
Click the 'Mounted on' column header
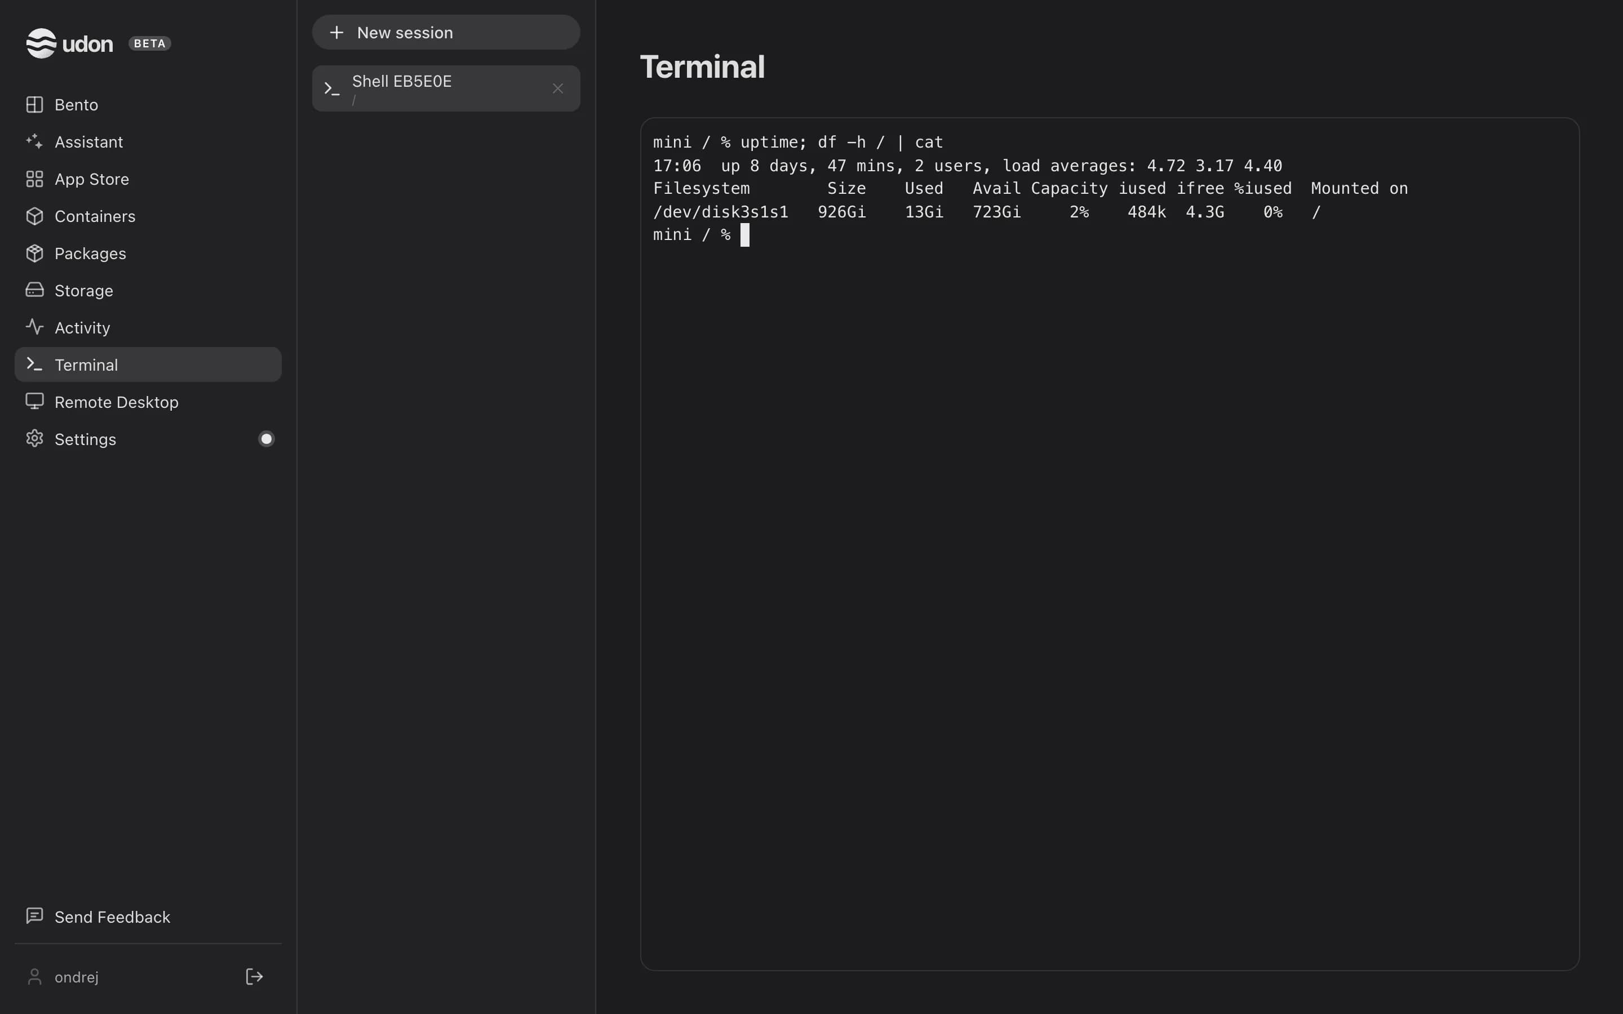[1359, 189]
